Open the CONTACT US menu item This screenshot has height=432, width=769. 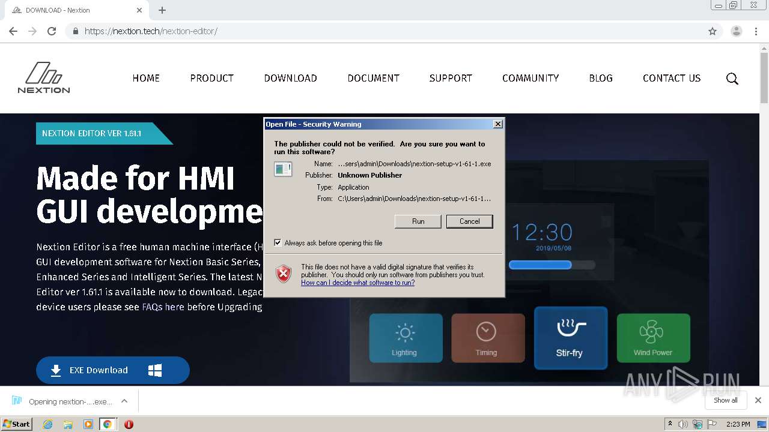(x=672, y=78)
